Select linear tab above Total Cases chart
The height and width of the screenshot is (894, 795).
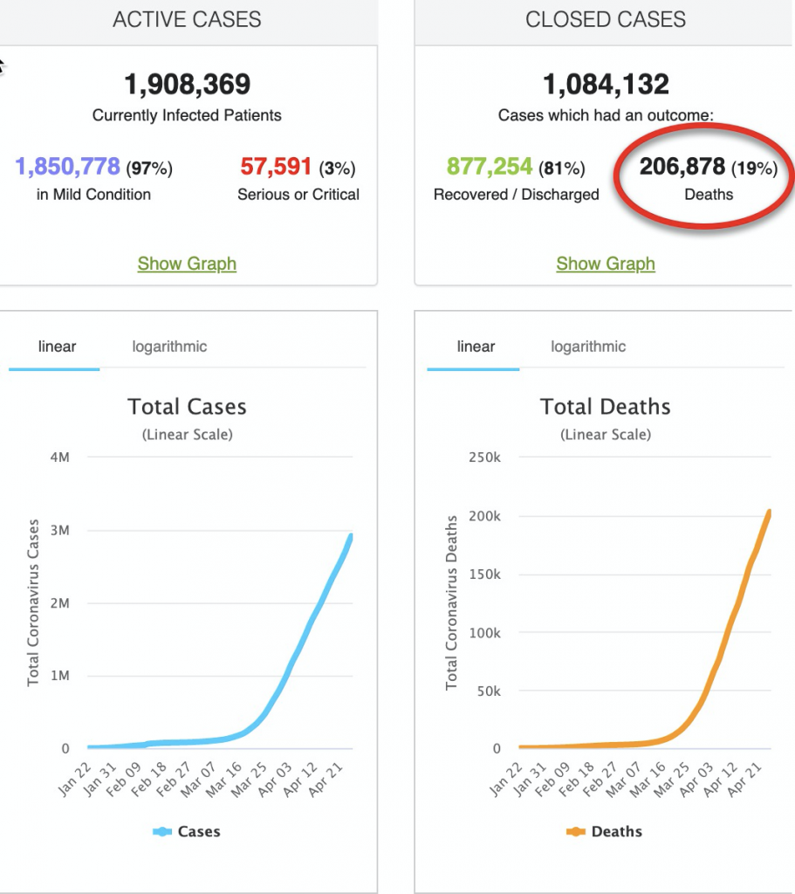click(x=57, y=347)
